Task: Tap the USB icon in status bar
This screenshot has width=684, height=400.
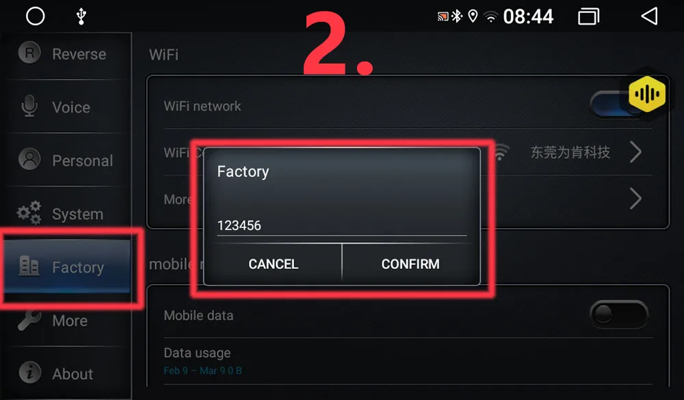Action: pyautogui.click(x=81, y=16)
